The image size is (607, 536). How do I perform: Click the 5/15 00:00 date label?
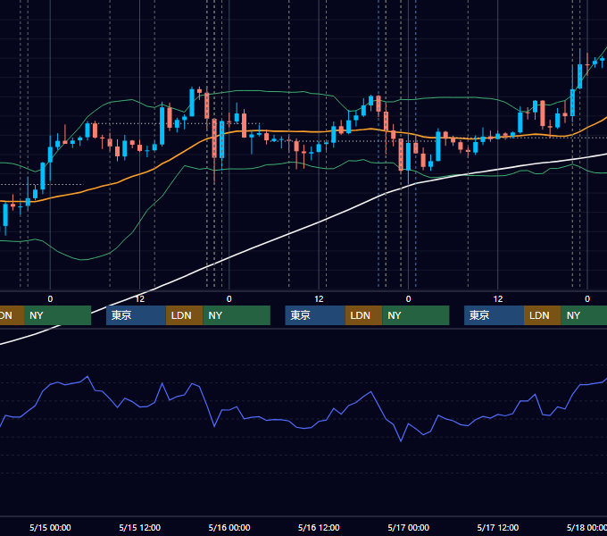point(50,527)
